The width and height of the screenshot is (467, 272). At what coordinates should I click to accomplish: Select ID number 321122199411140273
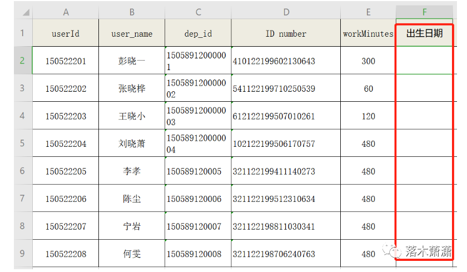[286, 171]
